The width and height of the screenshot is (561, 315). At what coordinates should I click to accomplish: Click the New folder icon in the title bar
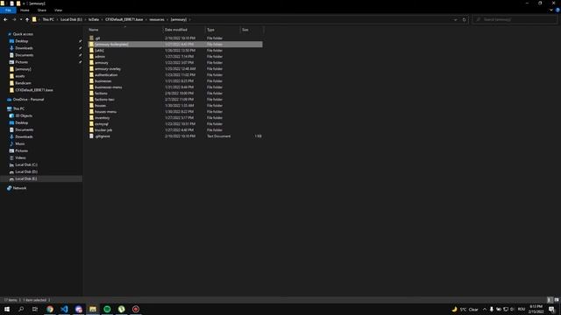[18, 3]
